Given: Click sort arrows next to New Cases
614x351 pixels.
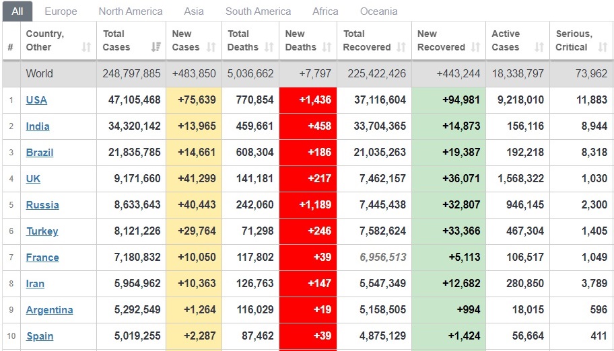Looking at the screenshot, I should click(211, 47).
